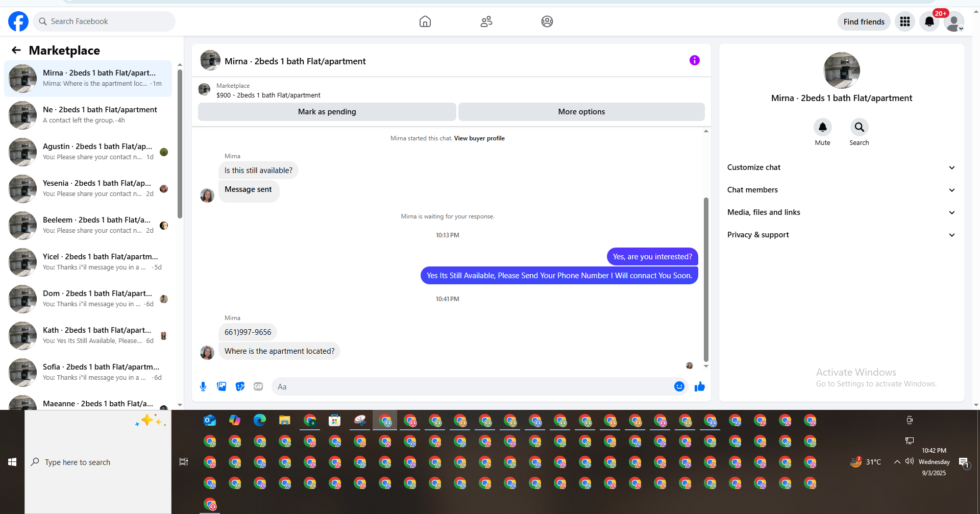The height and width of the screenshot is (514, 980).
Task: Expand Media, files and links
Action: [841, 212]
